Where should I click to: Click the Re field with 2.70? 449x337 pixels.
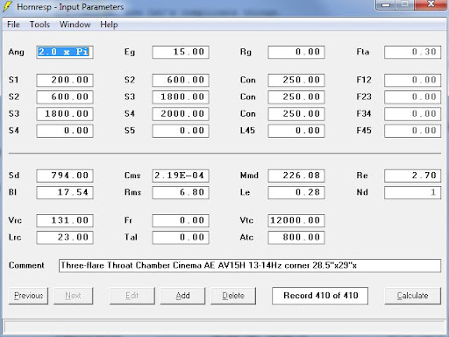[x=412, y=176]
